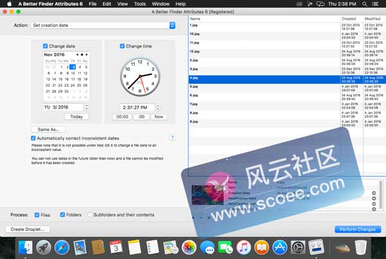The width and height of the screenshot is (386, 259).
Task: Open Spotlight search in menu bar
Action: [365, 4]
